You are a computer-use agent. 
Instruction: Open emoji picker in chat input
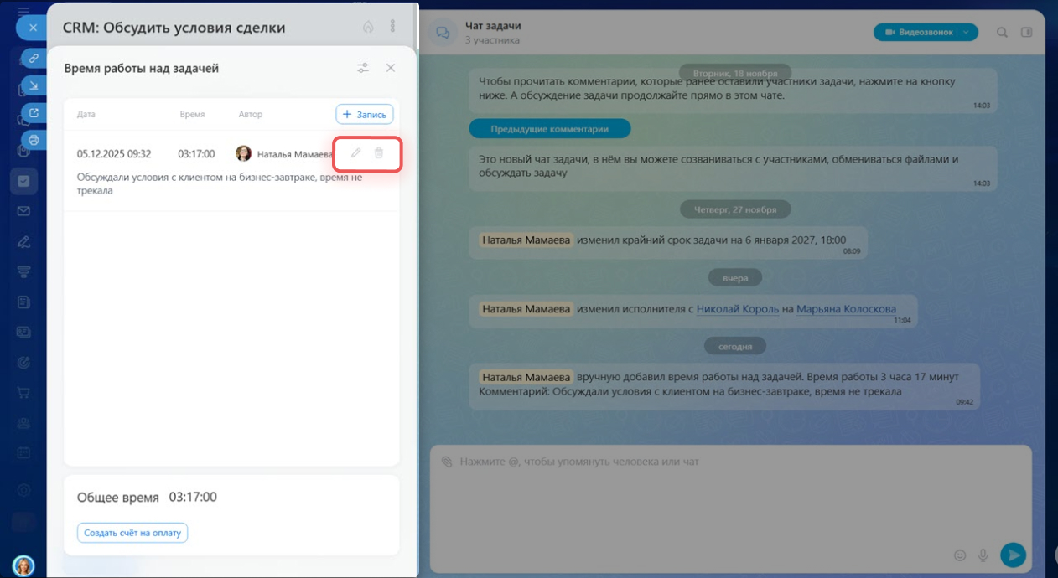(960, 555)
